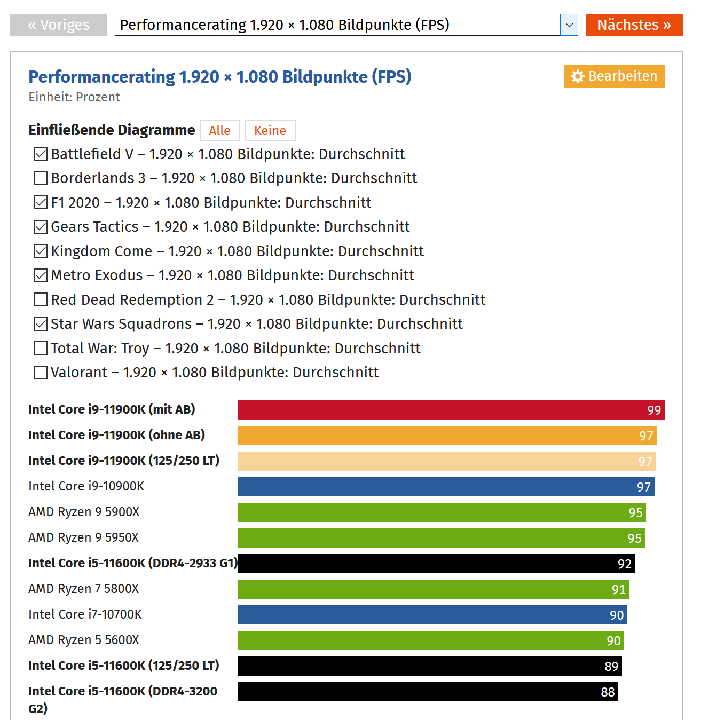Deselect all diagrams with Keine button

click(x=270, y=131)
